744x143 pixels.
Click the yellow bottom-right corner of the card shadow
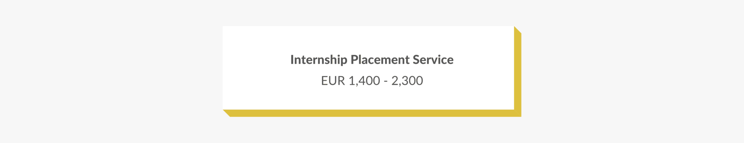[518, 113]
